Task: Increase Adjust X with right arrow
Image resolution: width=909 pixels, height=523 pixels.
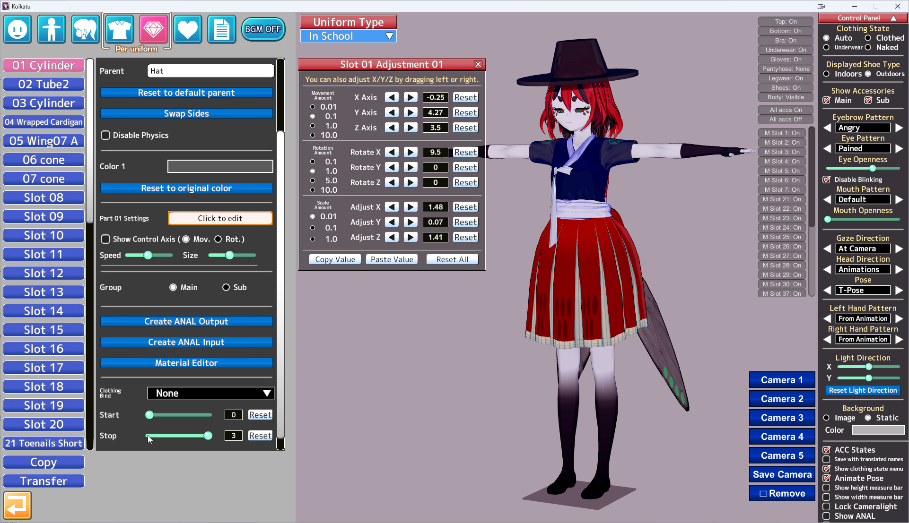Action: [x=411, y=207]
